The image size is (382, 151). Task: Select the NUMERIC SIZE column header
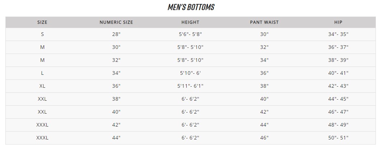[x=116, y=22]
